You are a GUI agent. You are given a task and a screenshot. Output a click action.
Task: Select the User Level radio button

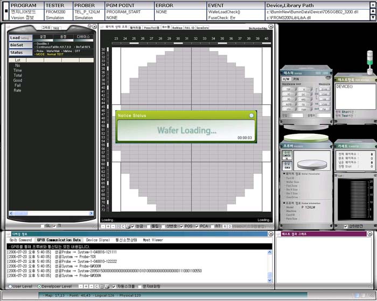pos(10,286)
